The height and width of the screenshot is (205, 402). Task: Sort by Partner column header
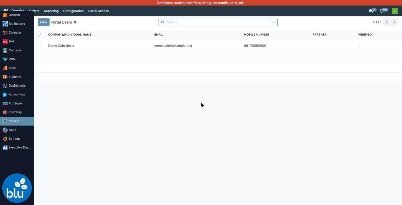pyautogui.click(x=320, y=35)
